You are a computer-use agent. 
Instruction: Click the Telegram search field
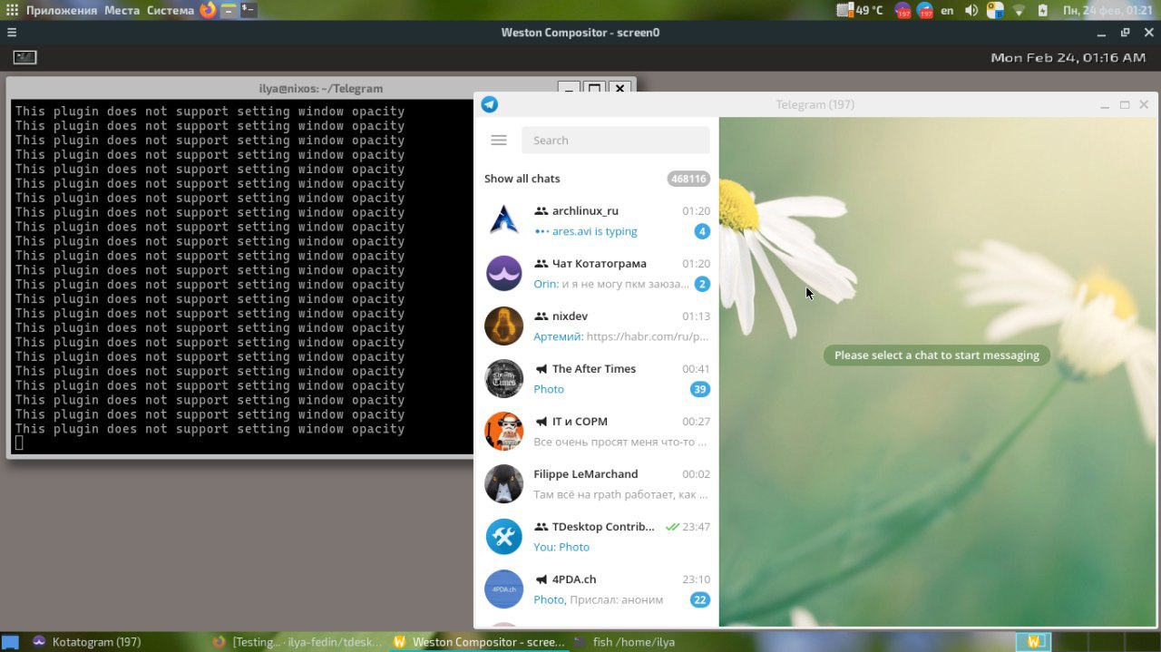(615, 140)
